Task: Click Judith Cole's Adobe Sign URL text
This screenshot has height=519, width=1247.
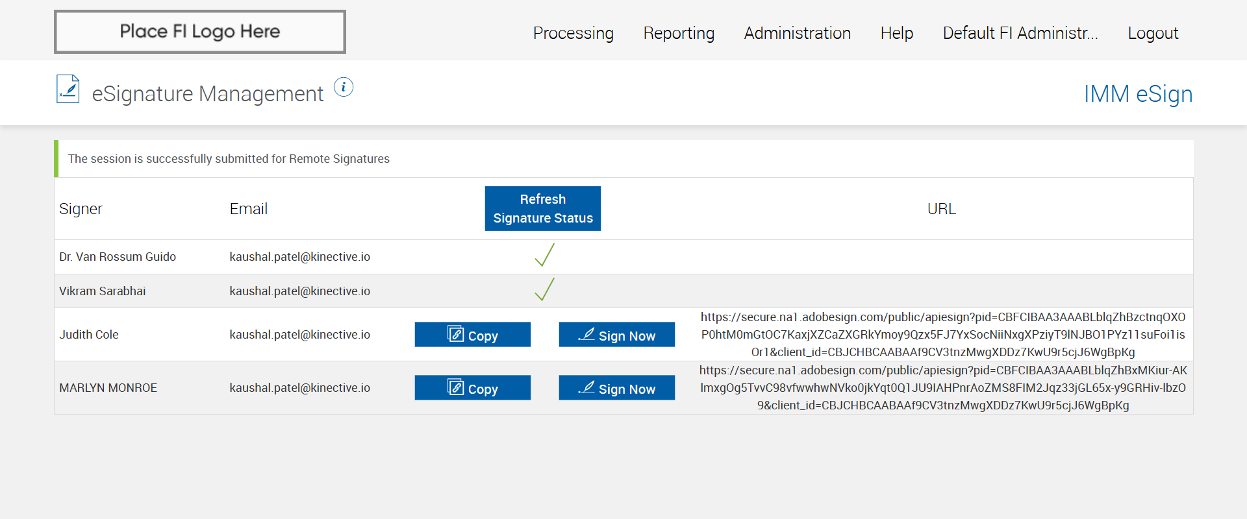Action: coord(943,335)
